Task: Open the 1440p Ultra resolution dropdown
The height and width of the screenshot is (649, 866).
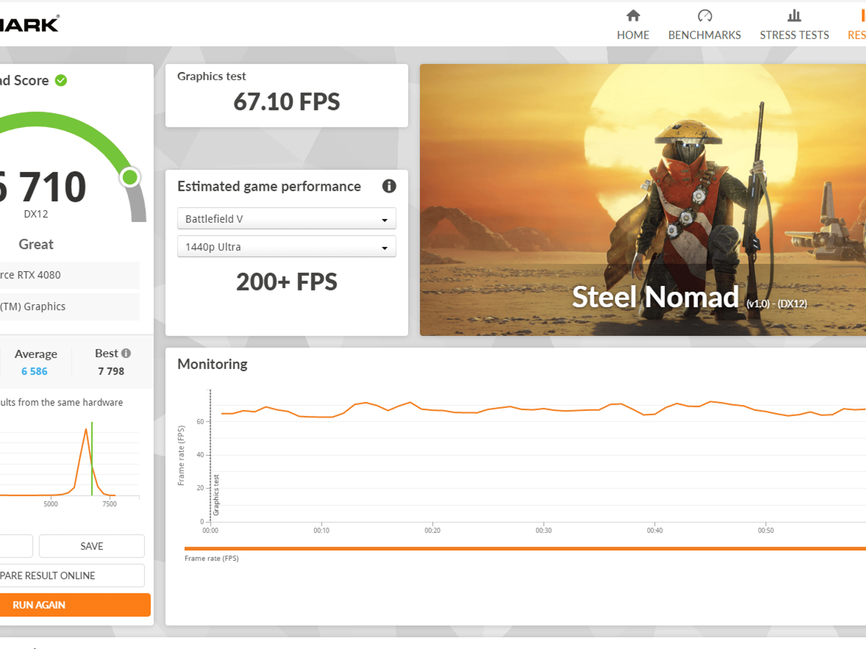Action: coord(287,246)
